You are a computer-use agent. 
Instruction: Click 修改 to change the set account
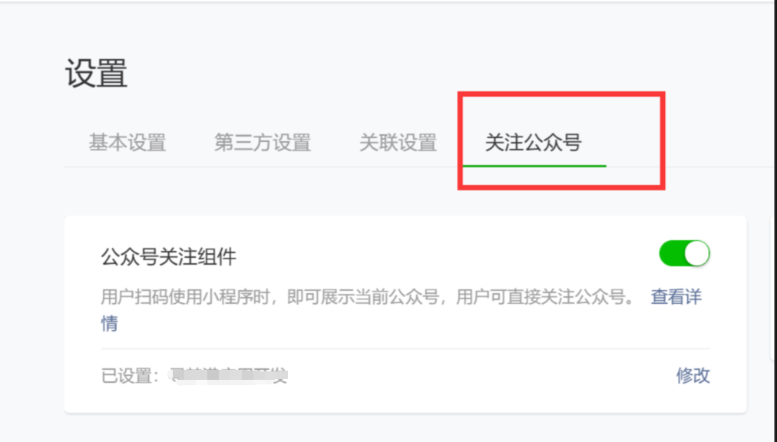click(693, 375)
